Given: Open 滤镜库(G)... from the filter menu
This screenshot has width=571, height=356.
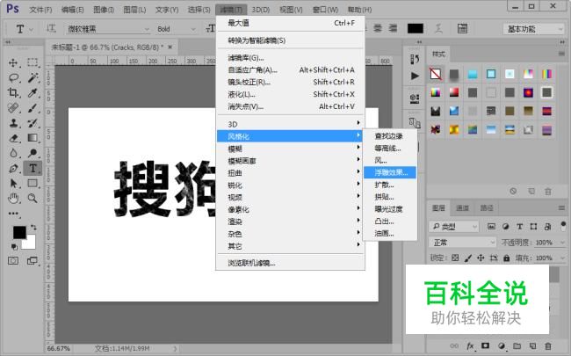Looking at the screenshot, I should click(290, 57).
